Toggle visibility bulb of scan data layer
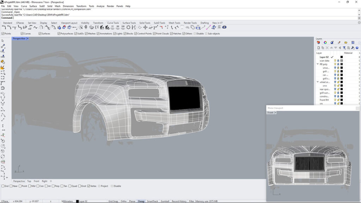The width and height of the screenshot is (361, 203). pyautogui.click(x=335, y=61)
